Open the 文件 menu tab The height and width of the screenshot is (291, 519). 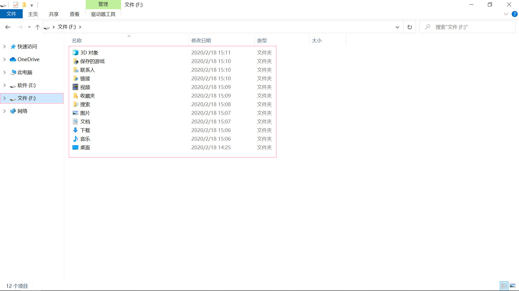click(x=11, y=14)
